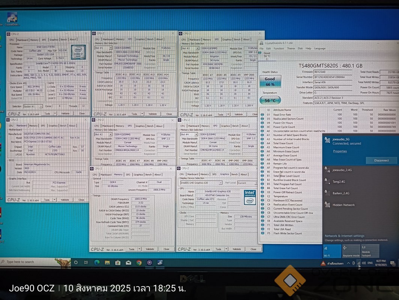Image resolution: width=399 pixels, height=300 pixels.
Task: Open the Slot #4 memory slot dropdown
Action: pyautogui.click(x=196, y=134)
